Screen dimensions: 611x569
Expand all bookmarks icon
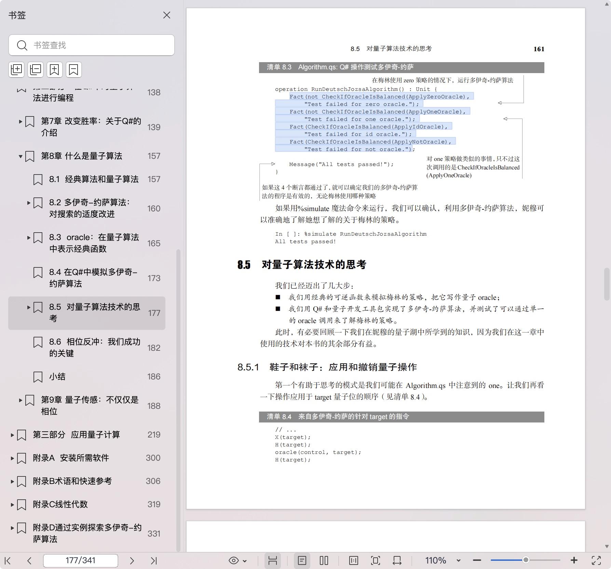[17, 70]
